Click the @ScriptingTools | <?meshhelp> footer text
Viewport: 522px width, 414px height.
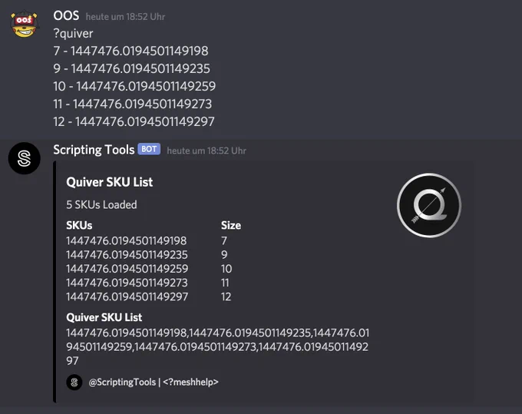154,382
